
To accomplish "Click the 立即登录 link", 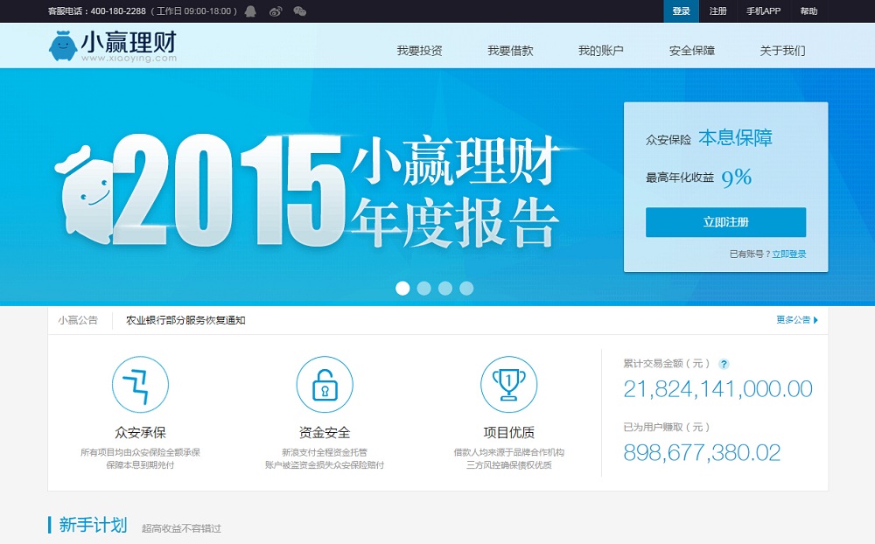I will pyautogui.click(x=789, y=254).
